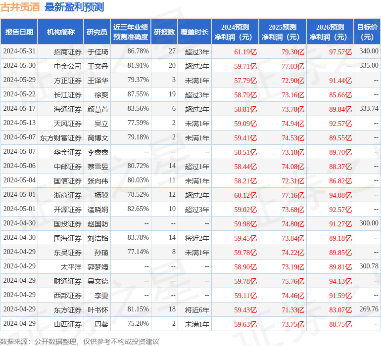Click the 最新盈利预测 heading
The image size is (381, 346).
click(x=74, y=7)
